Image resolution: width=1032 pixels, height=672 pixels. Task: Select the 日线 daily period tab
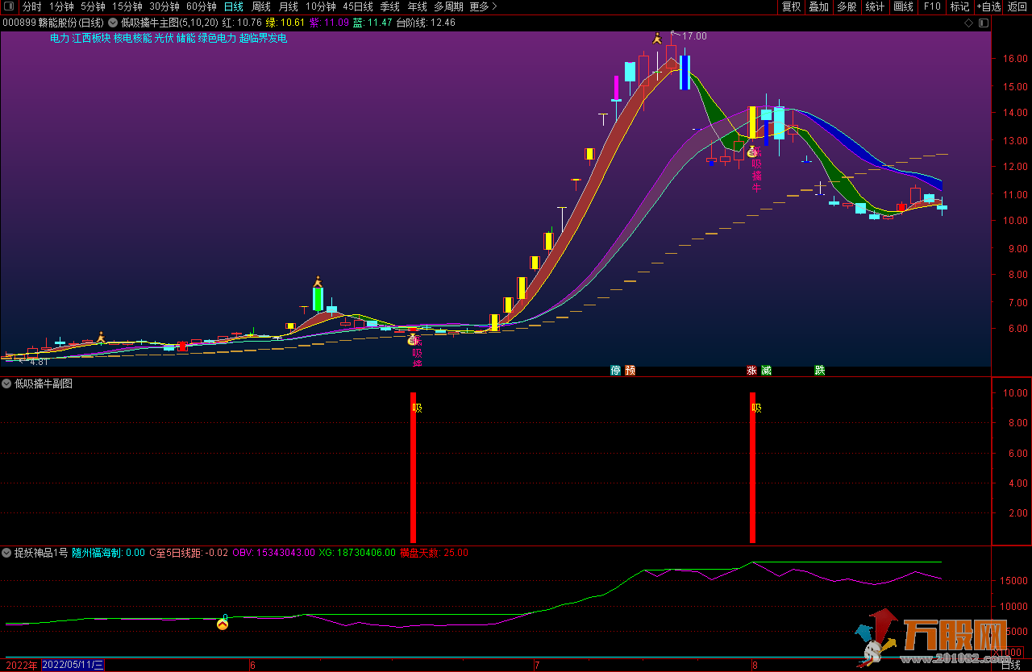point(234,6)
